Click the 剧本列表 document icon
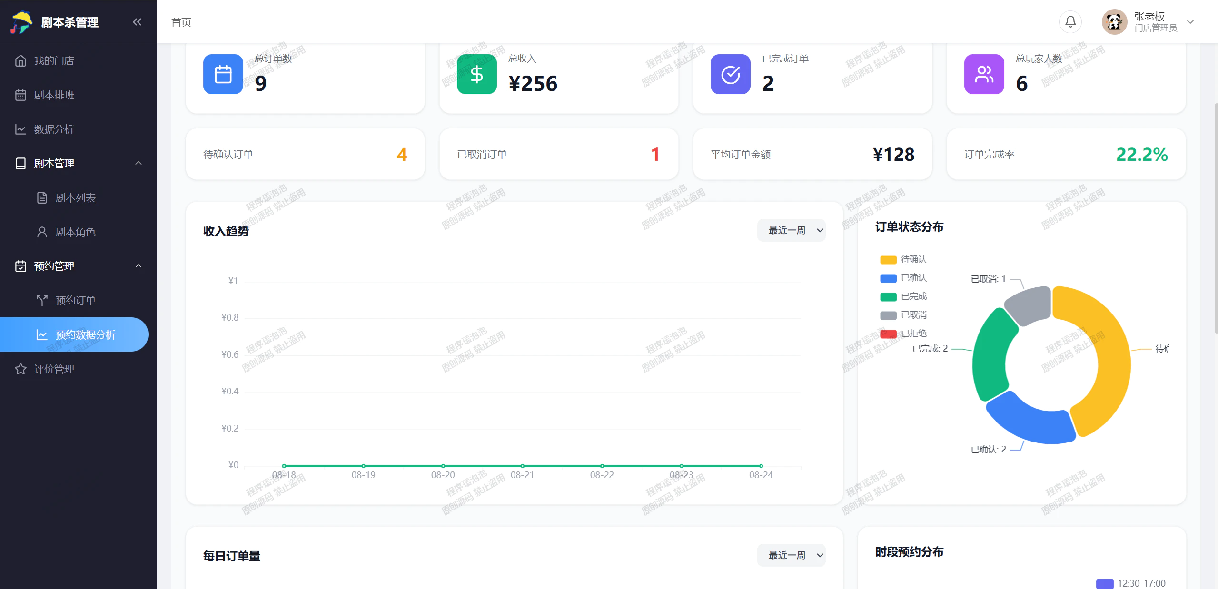Screen dimensions: 1218x589 point(42,198)
